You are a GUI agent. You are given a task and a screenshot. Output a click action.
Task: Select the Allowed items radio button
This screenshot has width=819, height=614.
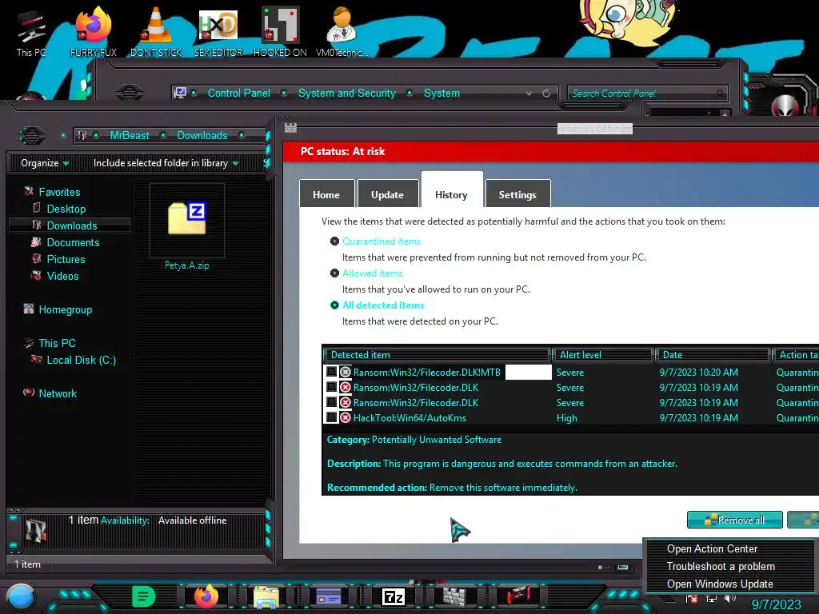tap(335, 273)
